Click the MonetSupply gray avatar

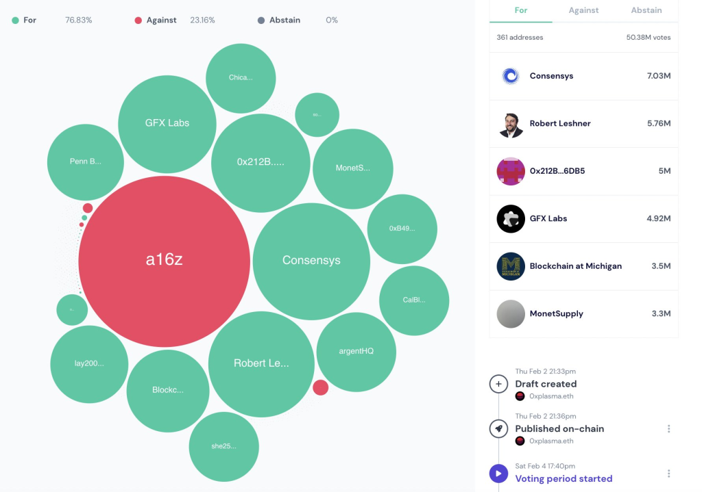[x=510, y=313]
